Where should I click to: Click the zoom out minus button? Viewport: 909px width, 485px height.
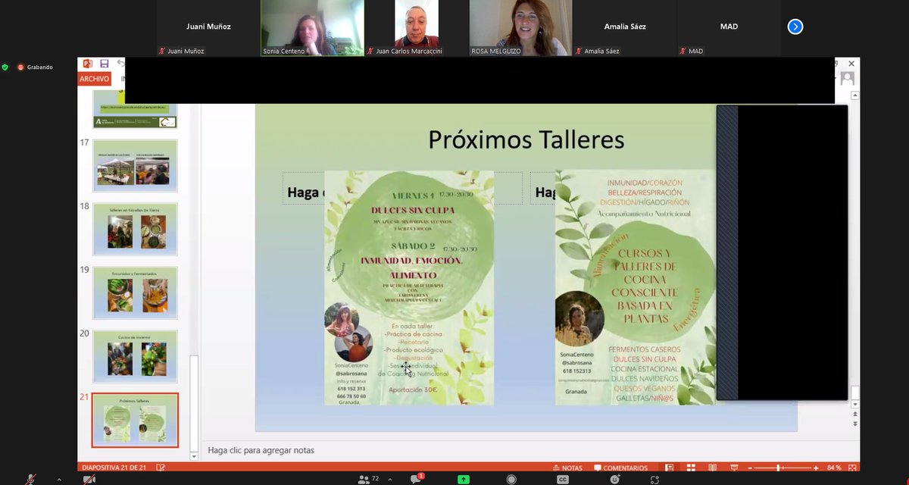[749, 468]
